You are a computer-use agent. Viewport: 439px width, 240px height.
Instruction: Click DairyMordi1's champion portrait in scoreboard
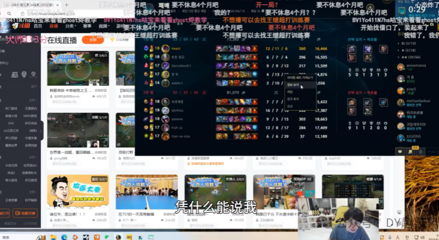pos(165,66)
